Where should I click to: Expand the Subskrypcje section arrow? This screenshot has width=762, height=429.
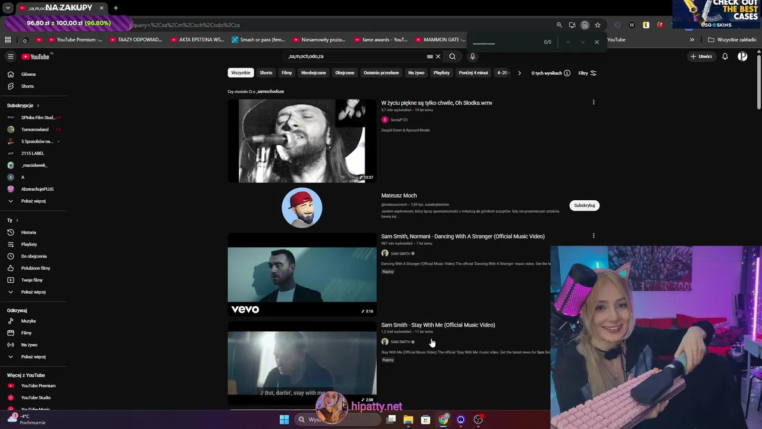tap(38, 105)
